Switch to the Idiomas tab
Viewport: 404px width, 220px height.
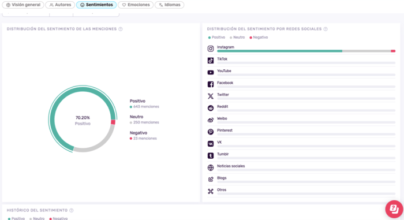coord(169,5)
